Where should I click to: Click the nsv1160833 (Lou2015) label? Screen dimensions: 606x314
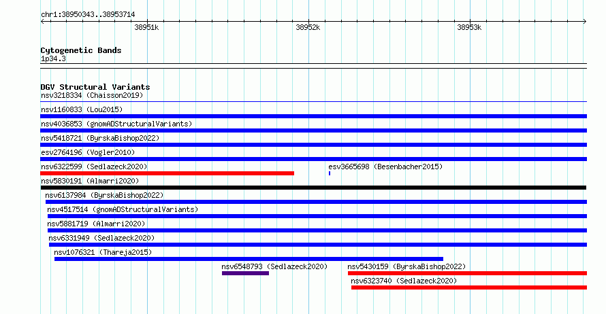tap(82, 109)
